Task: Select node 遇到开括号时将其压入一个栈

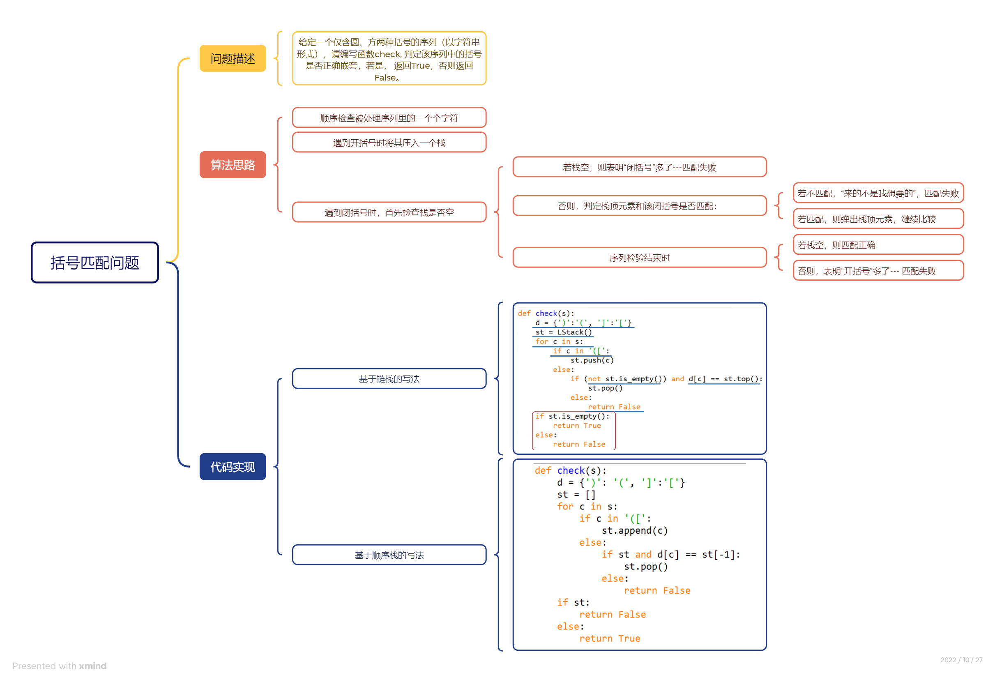Action: pos(389,142)
